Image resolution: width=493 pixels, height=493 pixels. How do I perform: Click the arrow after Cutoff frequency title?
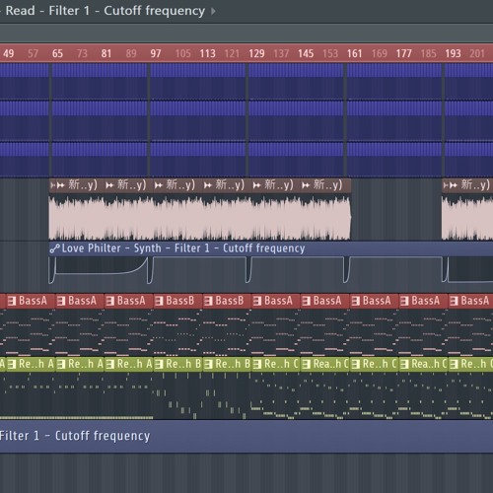click(x=213, y=11)
